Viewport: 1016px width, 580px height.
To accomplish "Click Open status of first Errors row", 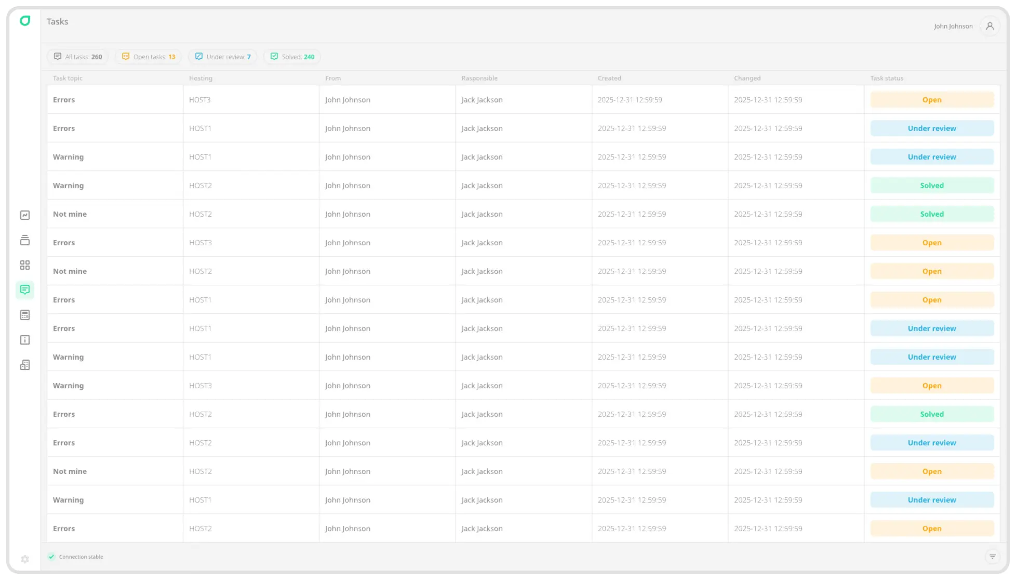I will click(x=932, y=100).
